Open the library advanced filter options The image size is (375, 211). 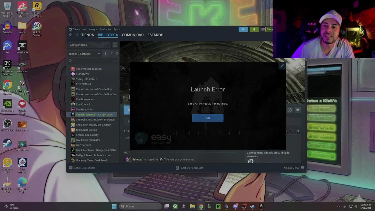click(x=115, y=61)
